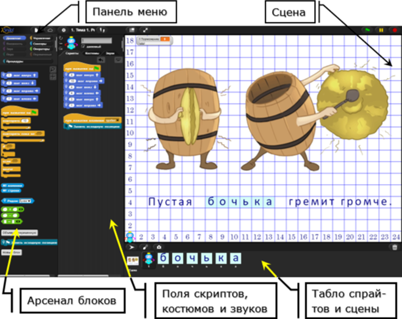402x319 pixels.
Task: Toggle the draggable checkbox under sprite name
Action: [83, 46]
